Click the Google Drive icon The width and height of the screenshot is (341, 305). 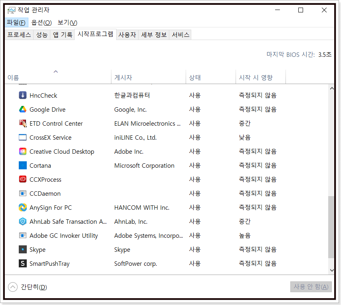point(23,109)
